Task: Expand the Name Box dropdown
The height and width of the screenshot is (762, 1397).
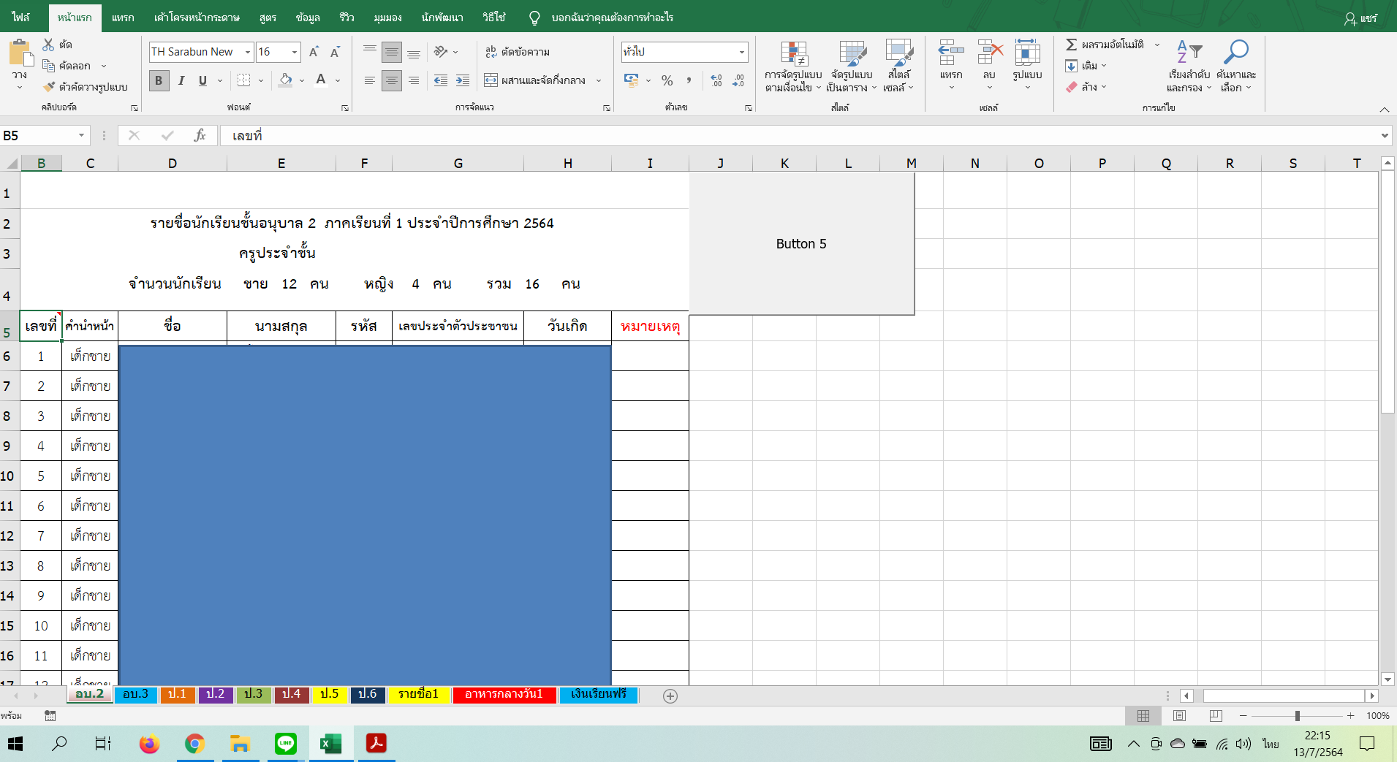Action: (x=81, y=136)
